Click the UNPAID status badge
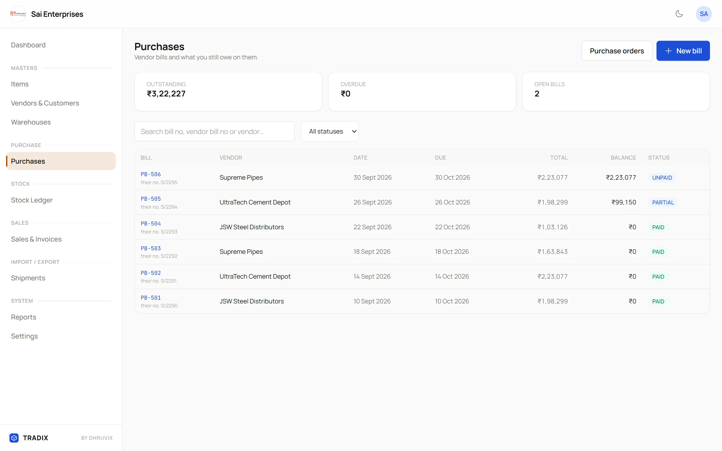The height and width of the screenshot is (451, 722). [662, 178]
